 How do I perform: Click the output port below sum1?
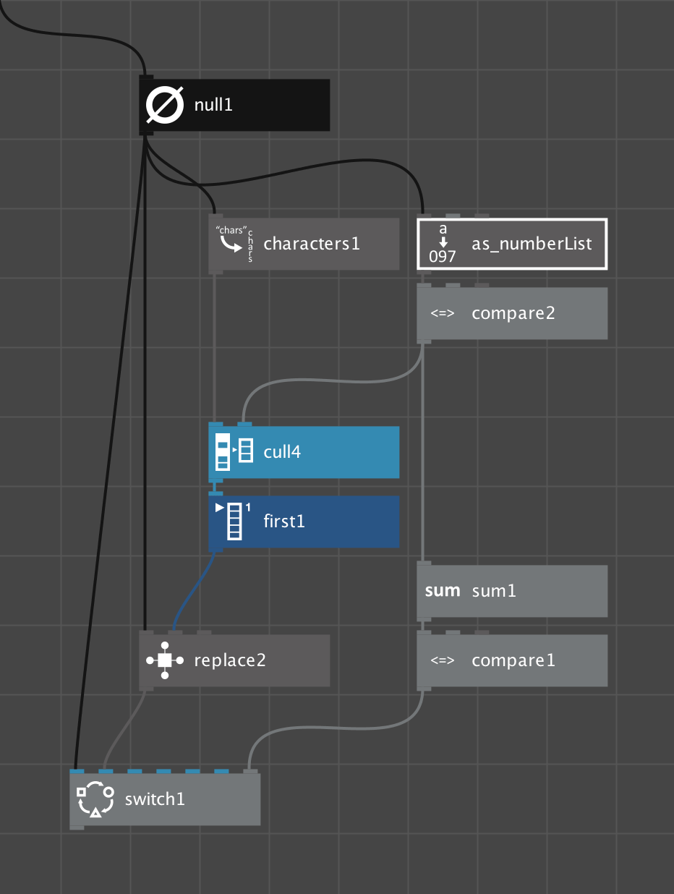tap(424, 618)
